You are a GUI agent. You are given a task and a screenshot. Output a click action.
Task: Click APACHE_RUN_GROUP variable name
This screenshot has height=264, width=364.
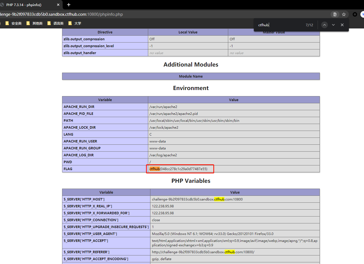[82, 148]
